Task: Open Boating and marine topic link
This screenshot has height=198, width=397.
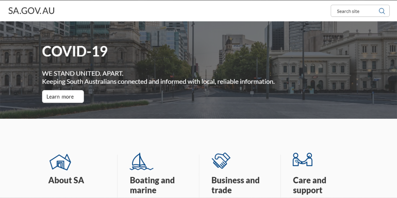Action: [152, 185]
